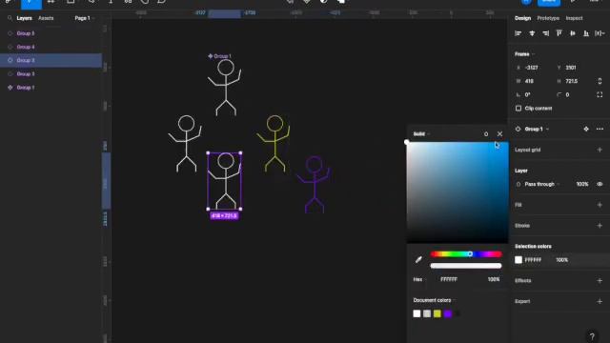Open the Hex color format dropdown
The image size is (610, 343).
coord(419,279)
